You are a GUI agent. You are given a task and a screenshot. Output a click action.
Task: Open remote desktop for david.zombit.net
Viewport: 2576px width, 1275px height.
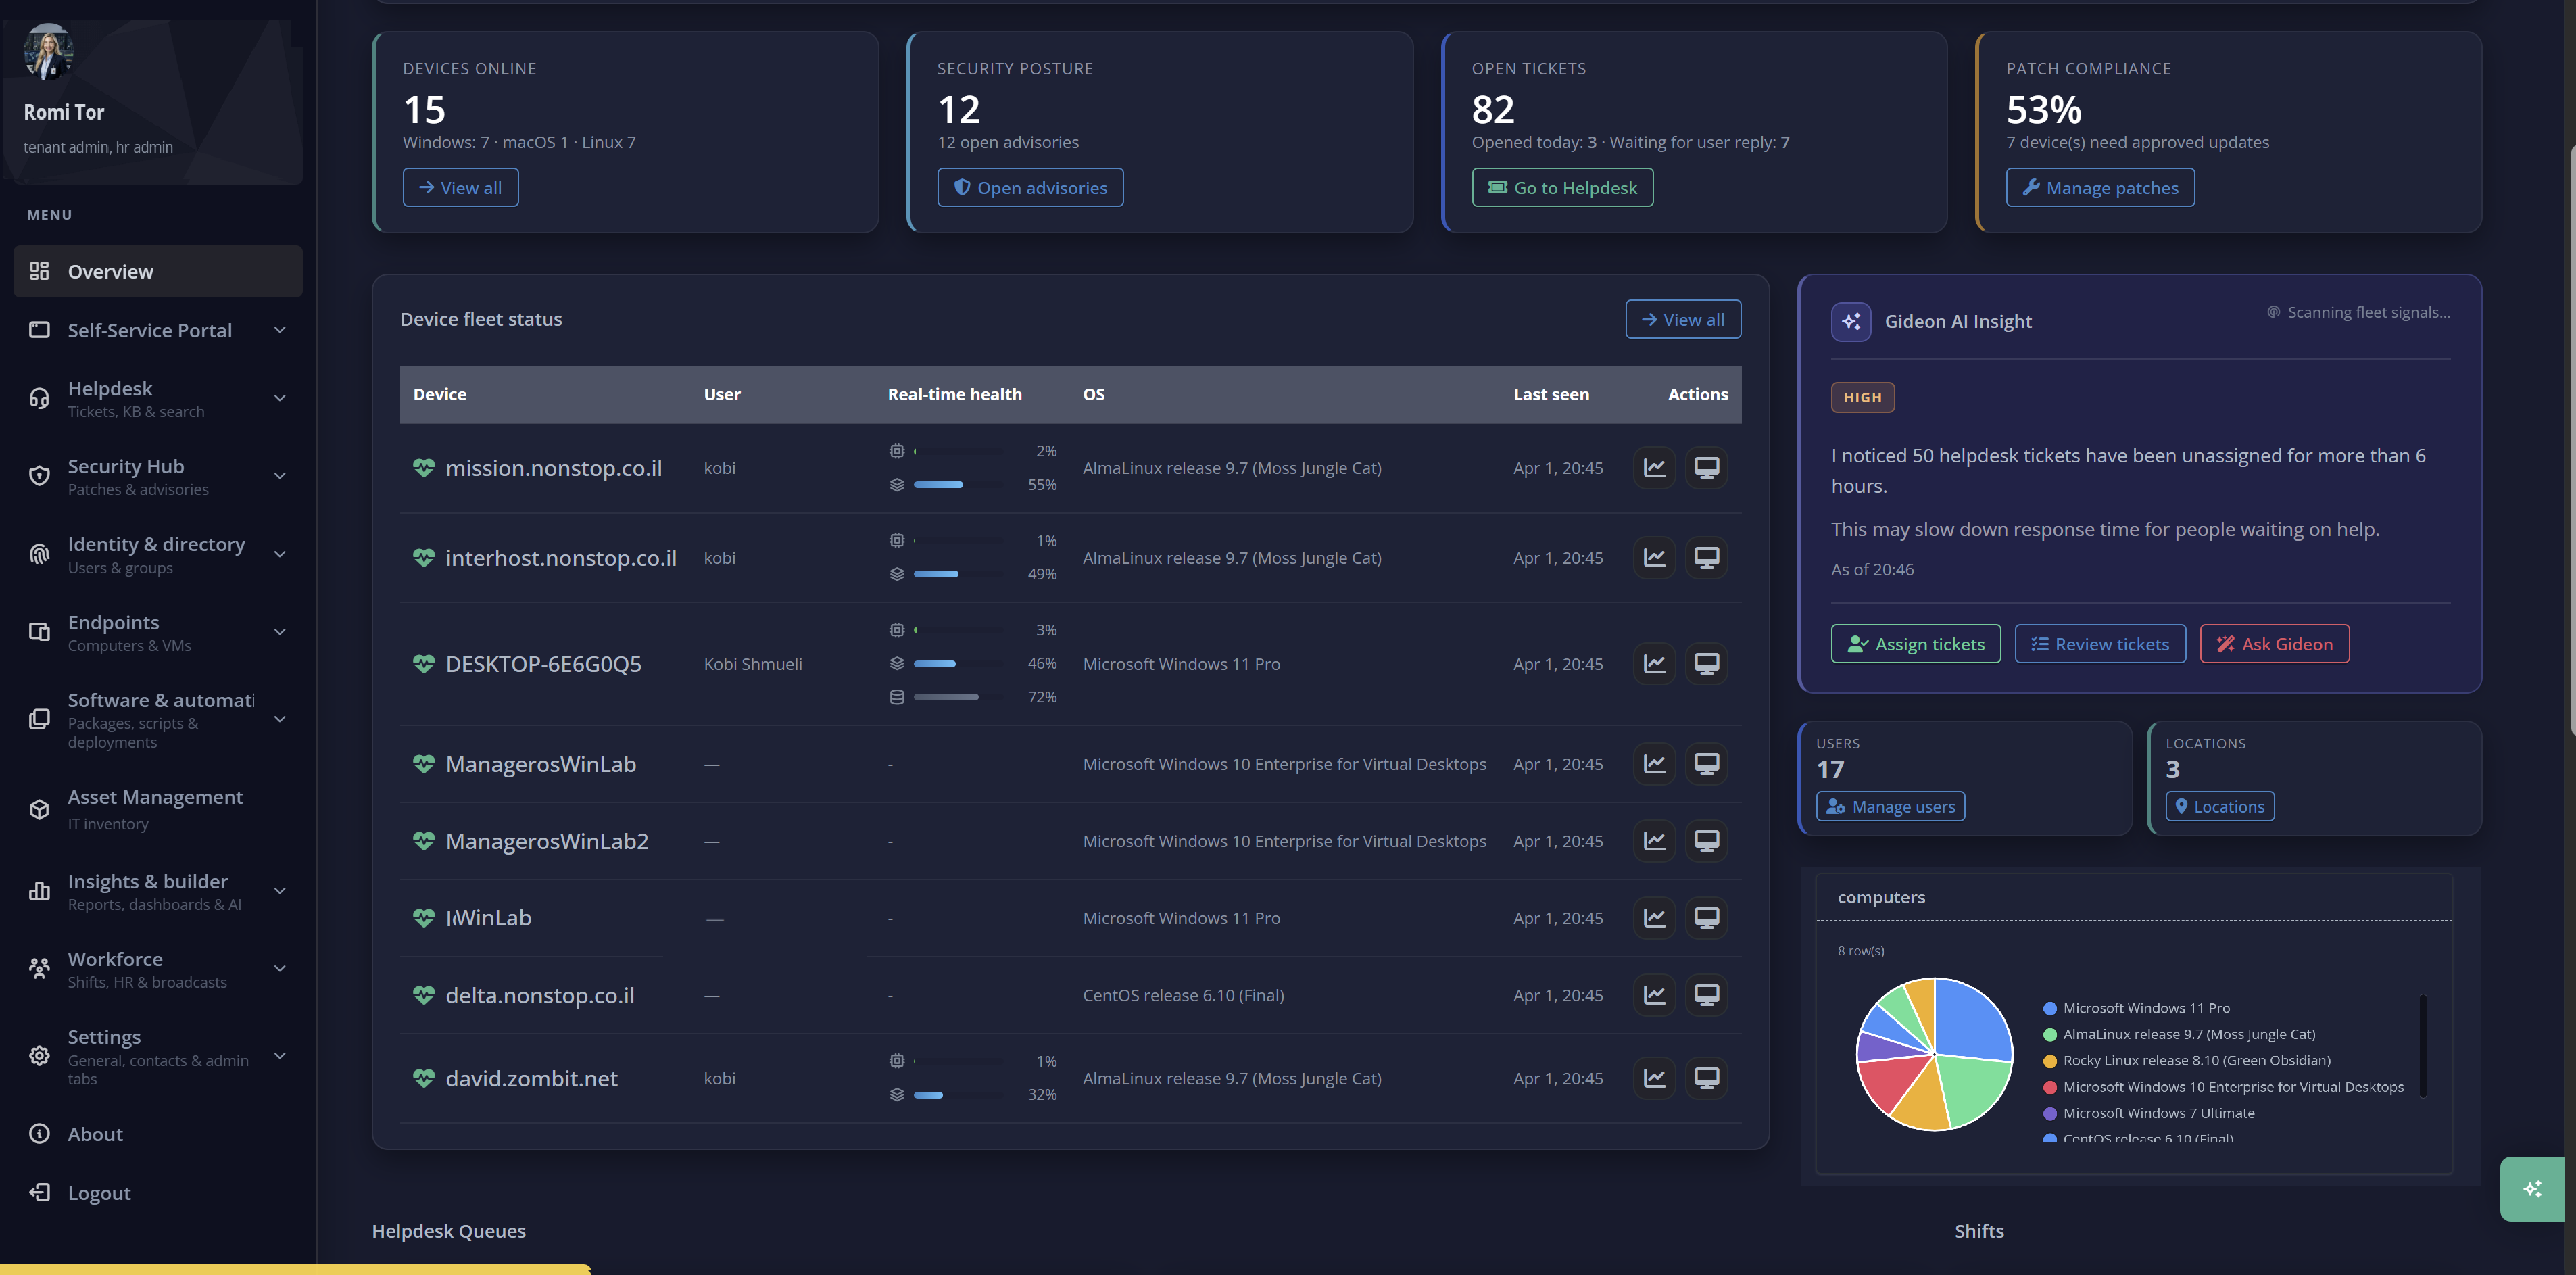[1707, 1078]
